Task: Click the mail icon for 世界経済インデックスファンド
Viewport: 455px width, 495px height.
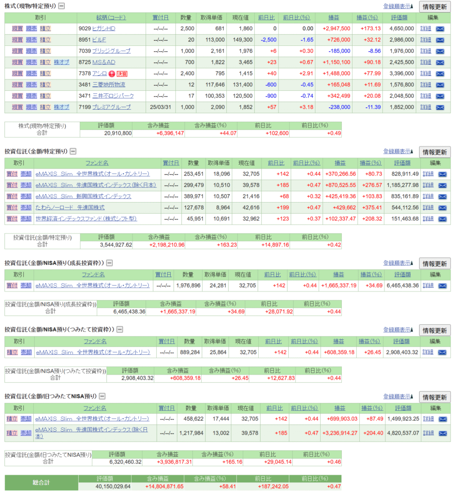Action: (442, 218)
